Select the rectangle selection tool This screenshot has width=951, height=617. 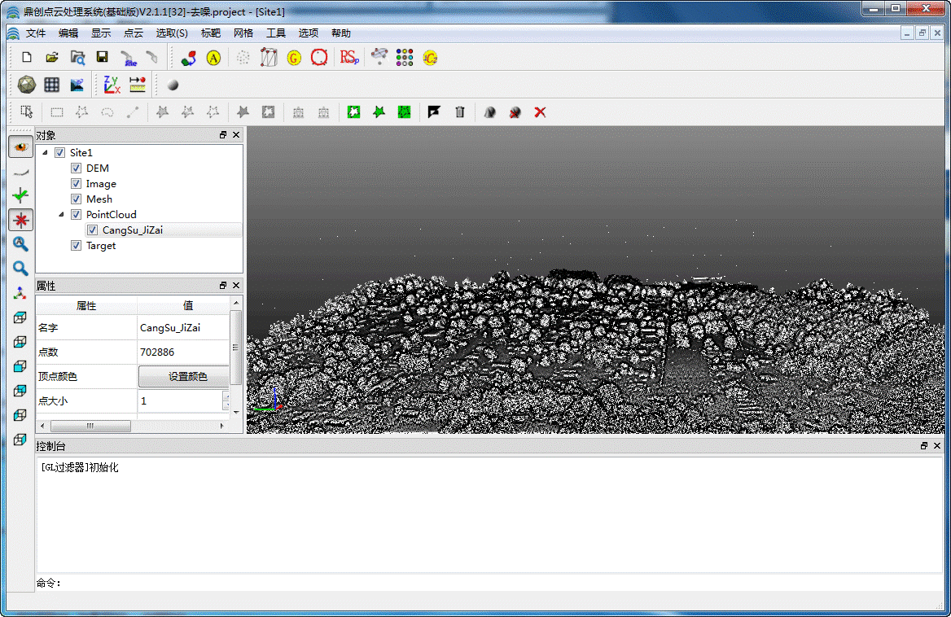(x=57, y=112)
